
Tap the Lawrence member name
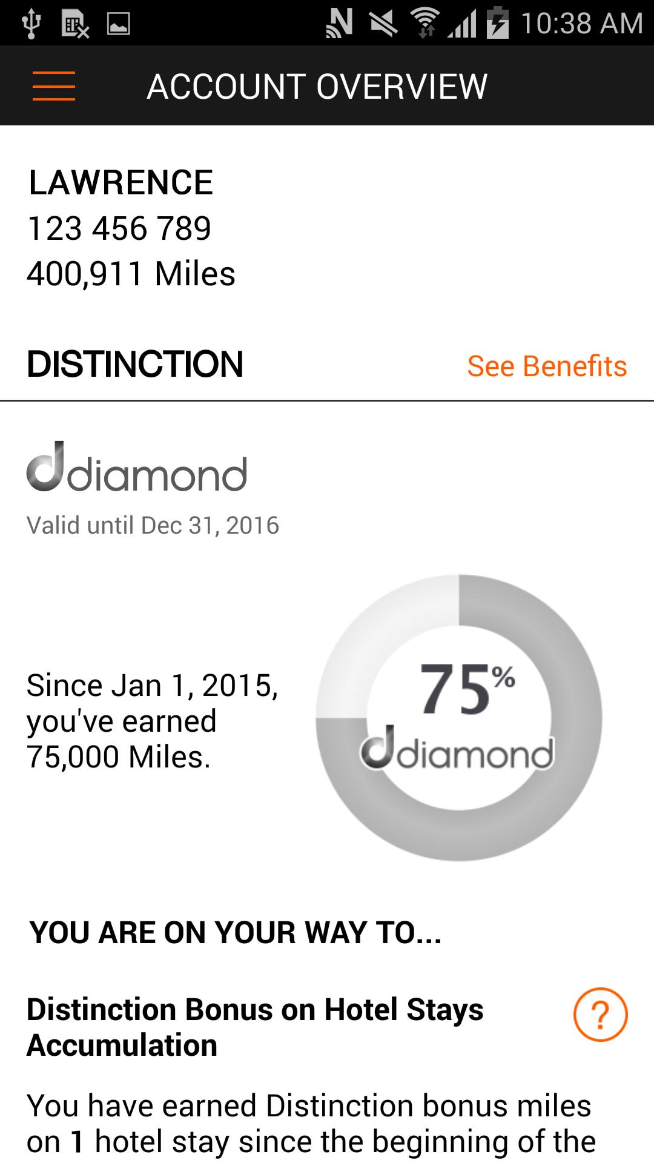121,182
